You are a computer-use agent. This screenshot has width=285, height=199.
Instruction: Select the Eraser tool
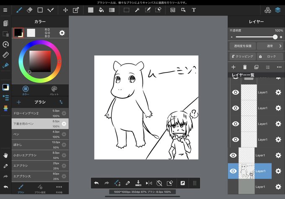(29, 10)
